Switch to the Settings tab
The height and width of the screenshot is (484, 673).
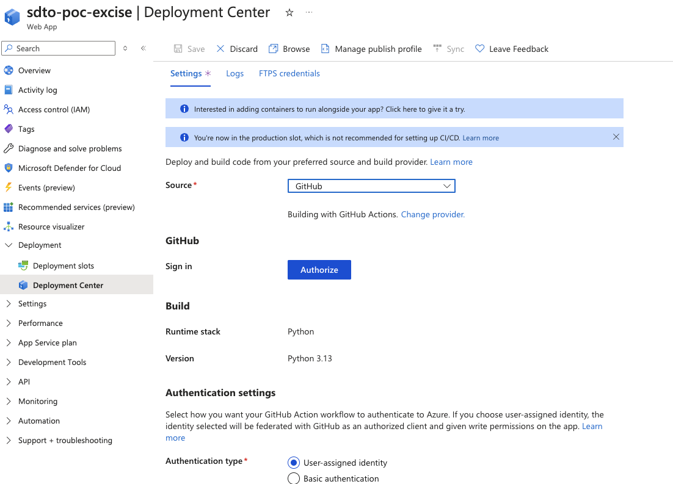190,73
